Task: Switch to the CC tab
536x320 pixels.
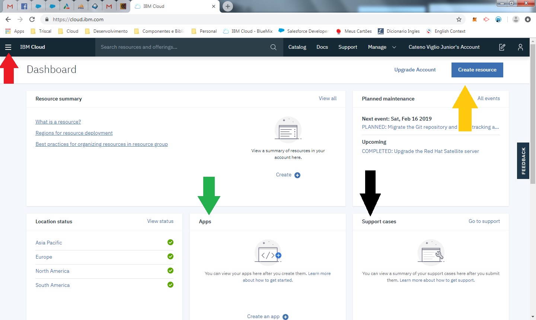Action: 123,6
